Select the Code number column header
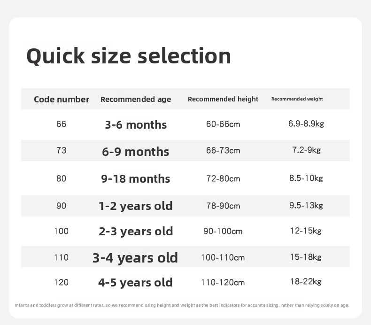Image resolution: width=371 pixels, height=325 pixels. (x=62, y=99)
